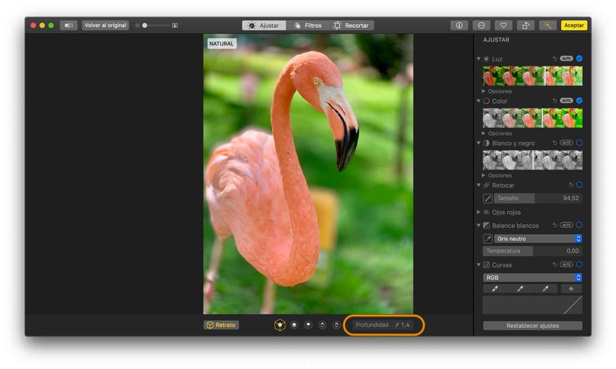Disable the Color adjustment checkmark
The width and height of the screenshot is (616, 369).
tap(579, 100)
